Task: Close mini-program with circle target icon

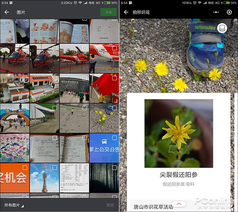Action: click(229, 12)
